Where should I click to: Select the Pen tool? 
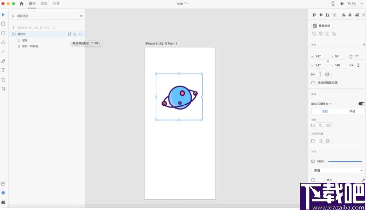pyautogui.click(x=3, y=61)
